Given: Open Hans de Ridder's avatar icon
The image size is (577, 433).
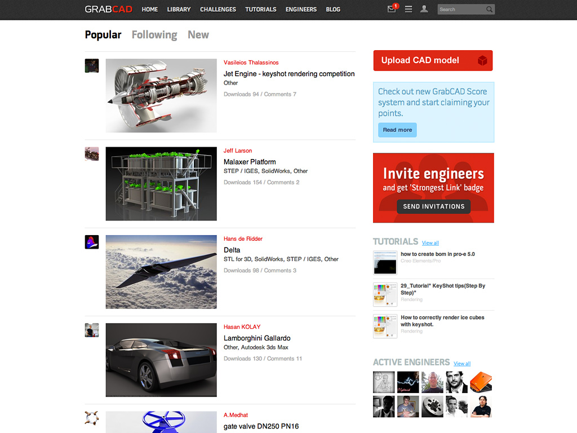Looking at the screenshot, I should click(x=92, y=242).
